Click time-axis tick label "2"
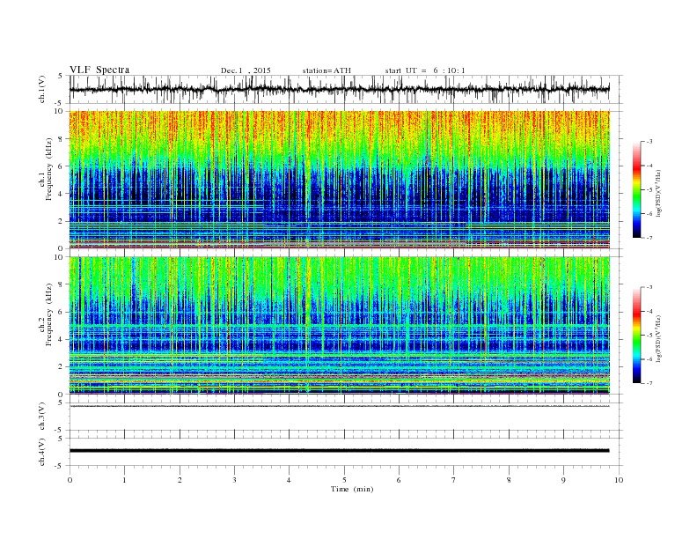Screen dimensions: 697x539 (x=180, y=480)
